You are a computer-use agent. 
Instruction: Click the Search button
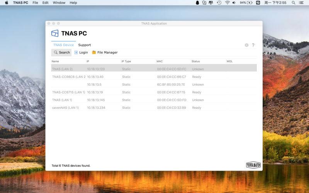click(61, 52)
